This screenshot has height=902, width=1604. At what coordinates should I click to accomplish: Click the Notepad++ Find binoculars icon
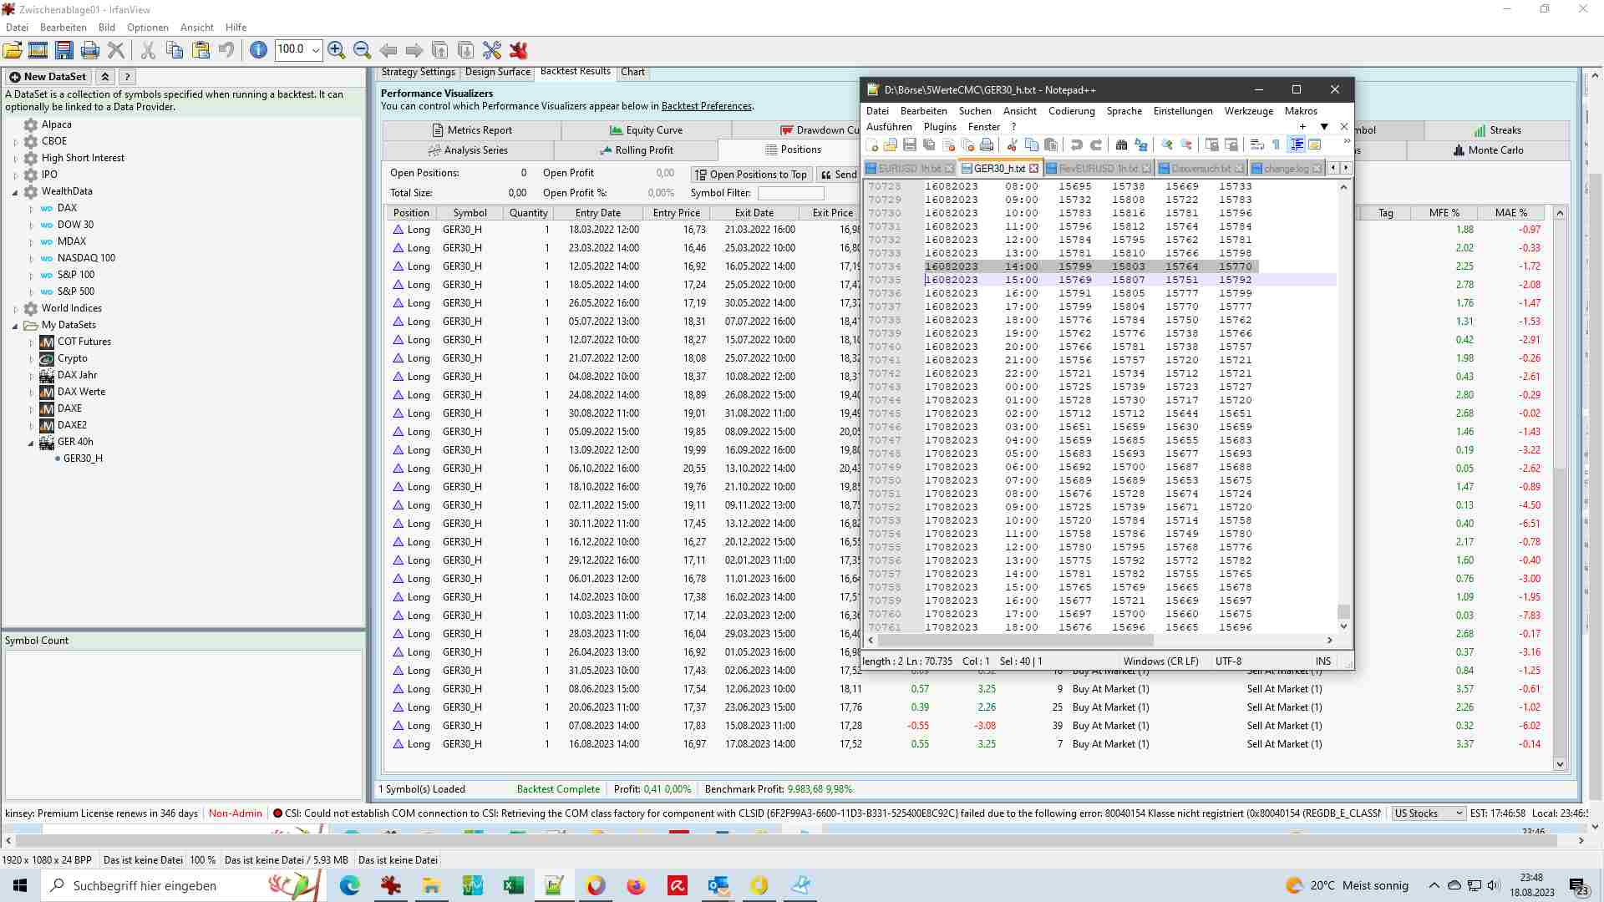[1121, 145]
